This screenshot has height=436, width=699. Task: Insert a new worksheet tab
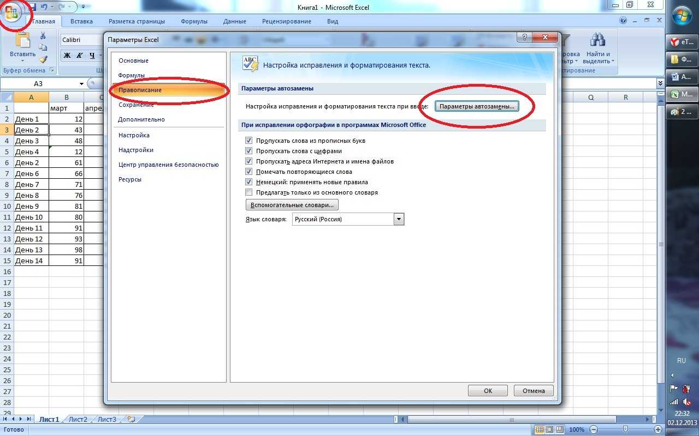coord(131,419)
